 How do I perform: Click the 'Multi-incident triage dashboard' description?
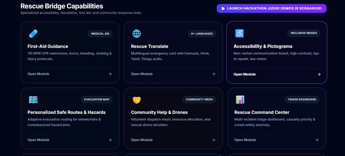click(x=275, y=122)
